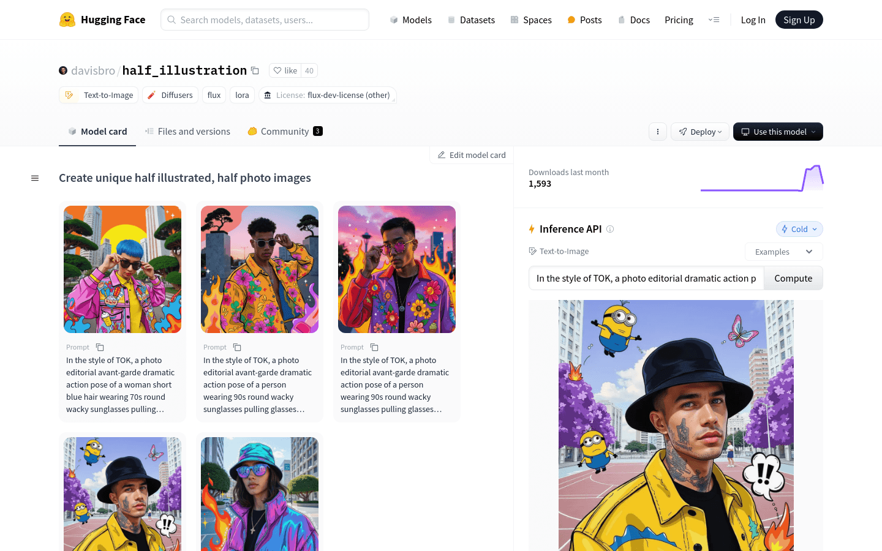Open the holographic jacket woman example image
This screenshot has height=551, width=882.
(260, 494)
